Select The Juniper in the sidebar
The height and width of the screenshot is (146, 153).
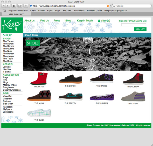[x=9, y=56]
